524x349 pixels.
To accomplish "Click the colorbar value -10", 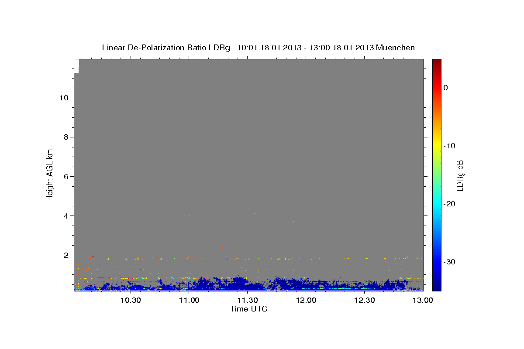I will 449,146.
